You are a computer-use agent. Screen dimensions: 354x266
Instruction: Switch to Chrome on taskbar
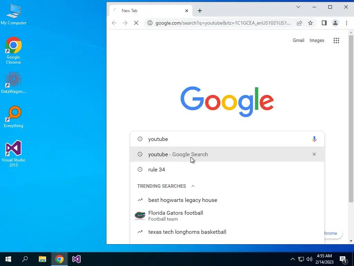click(59, 259)
